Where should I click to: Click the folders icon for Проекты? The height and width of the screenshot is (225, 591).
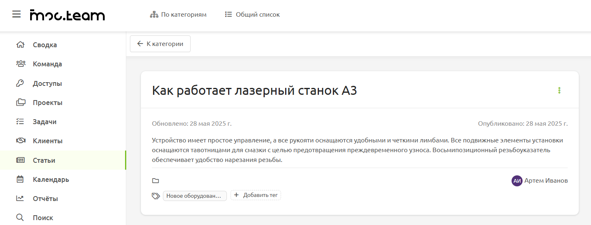point(20,103)
